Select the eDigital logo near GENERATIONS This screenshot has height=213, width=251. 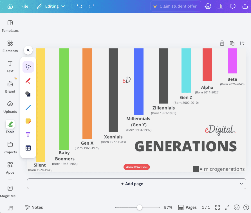click(x=220, y=130)
